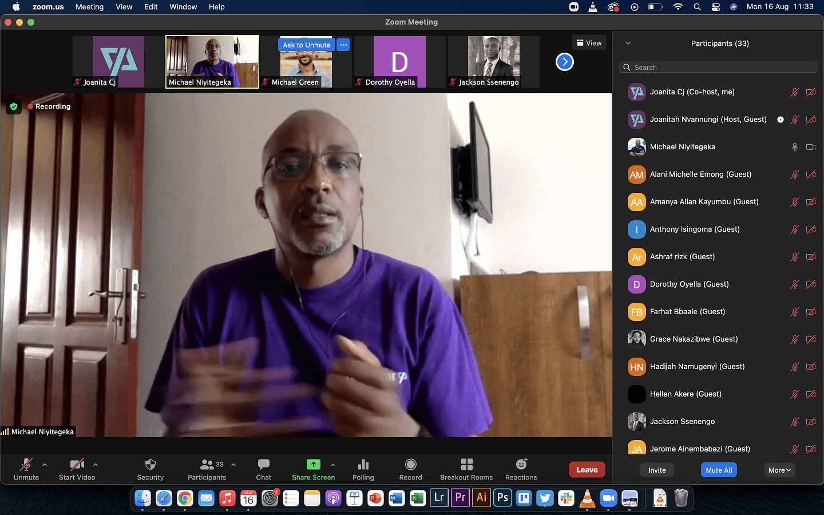Click the participant Search field
The height and width of the screenshot is (515, 824).
click(719, 68)
